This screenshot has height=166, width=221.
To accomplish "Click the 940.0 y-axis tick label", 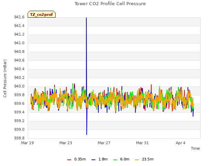I will (x=19, y=86).
